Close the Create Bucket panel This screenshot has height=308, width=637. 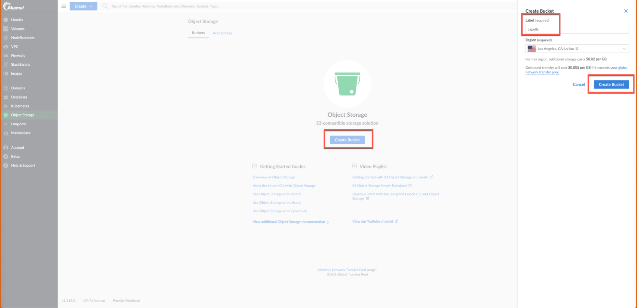(x=626, y=11)
